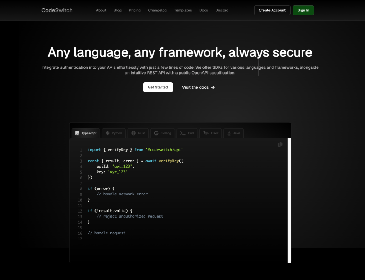View the Changelog
This screenshot has width=365, height=280.
tap(157, 10)
